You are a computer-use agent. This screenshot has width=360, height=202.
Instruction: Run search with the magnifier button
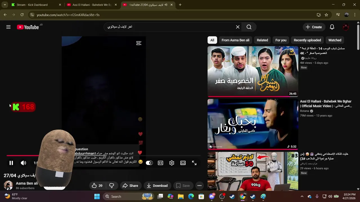click(249, 27)
